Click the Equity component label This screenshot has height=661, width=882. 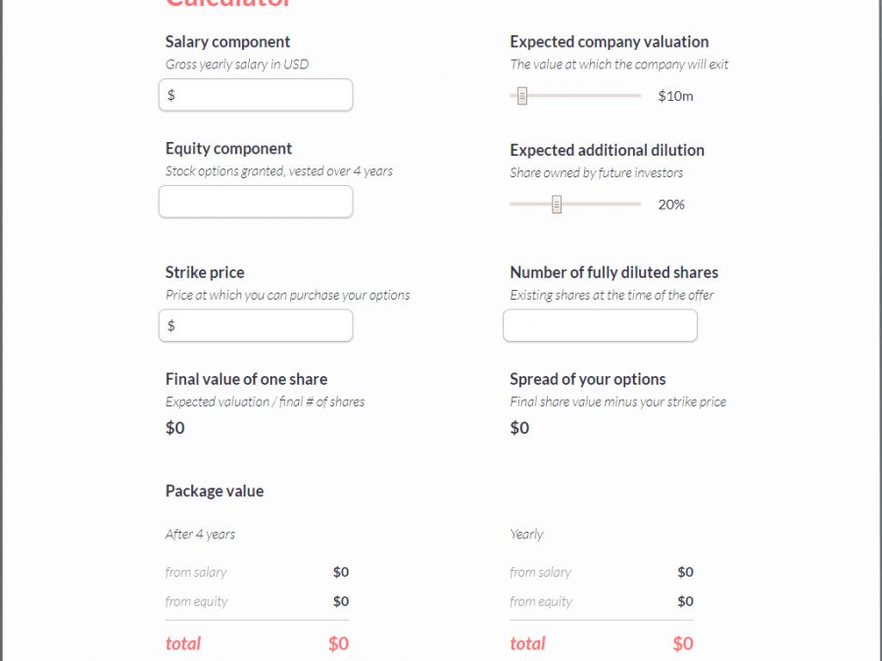(x=228, y=148)
